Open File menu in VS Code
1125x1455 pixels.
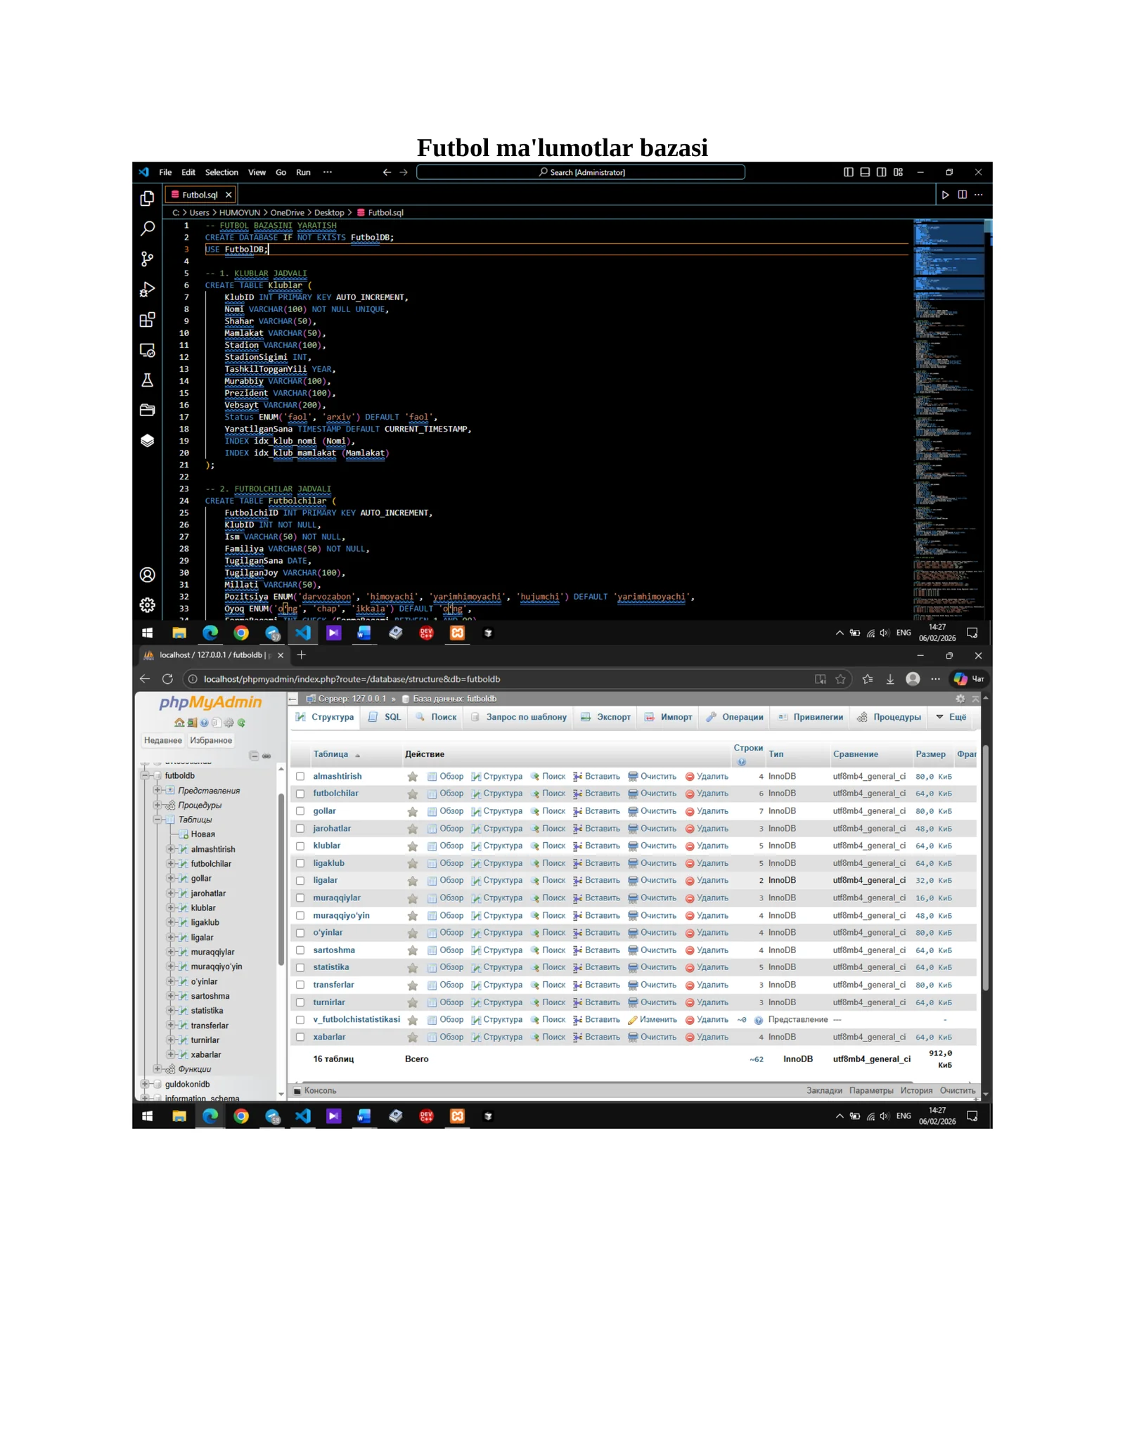click(x=165, y=172)
